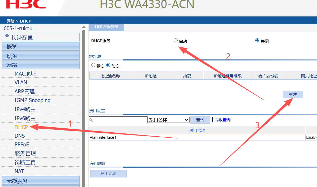This screenshot has width=317, height=187.
Task: Open the 接口名称 dropdown
Action: click(x=169, y=120)
